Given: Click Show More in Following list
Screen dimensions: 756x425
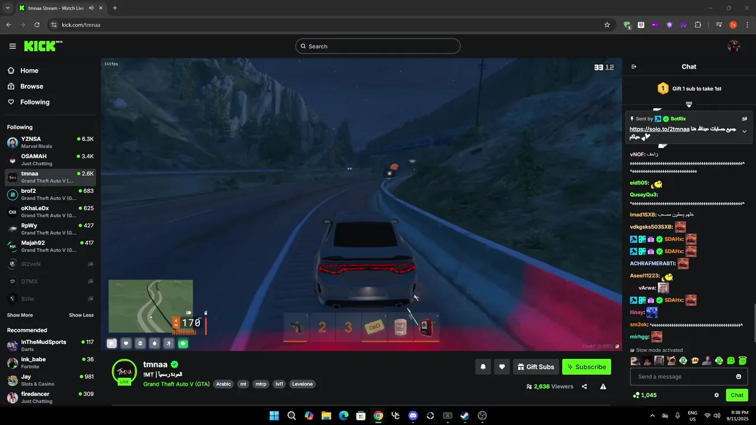Looking at the screenshot, I should pyautogui.click(x=20, y=315).
